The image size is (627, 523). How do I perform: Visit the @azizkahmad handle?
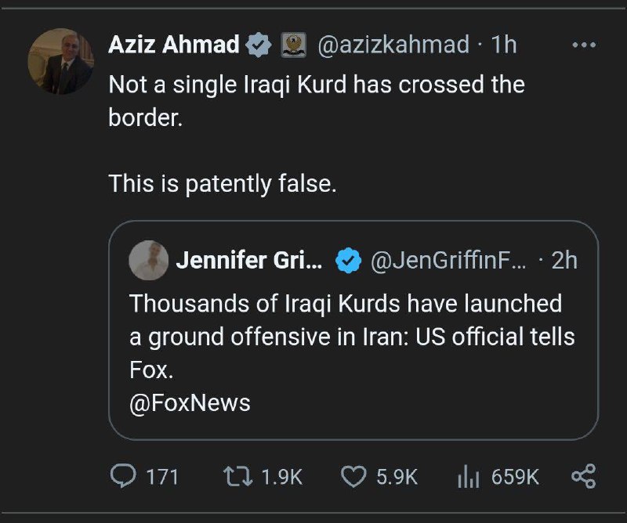point(392,45)
